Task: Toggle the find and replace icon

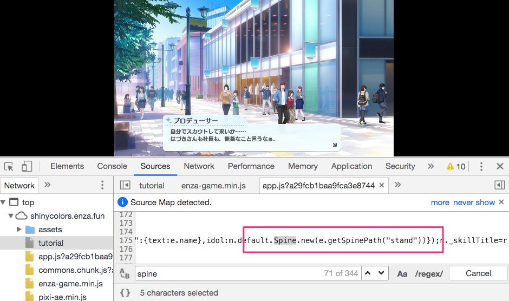Action: click(x=125, y=273)
